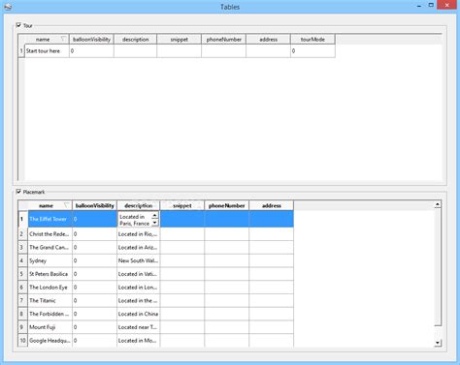Click the filter icon in Placemark name header
Viewport: 460px width, 365px height.
pyautogui.click(x=67, y=205)
